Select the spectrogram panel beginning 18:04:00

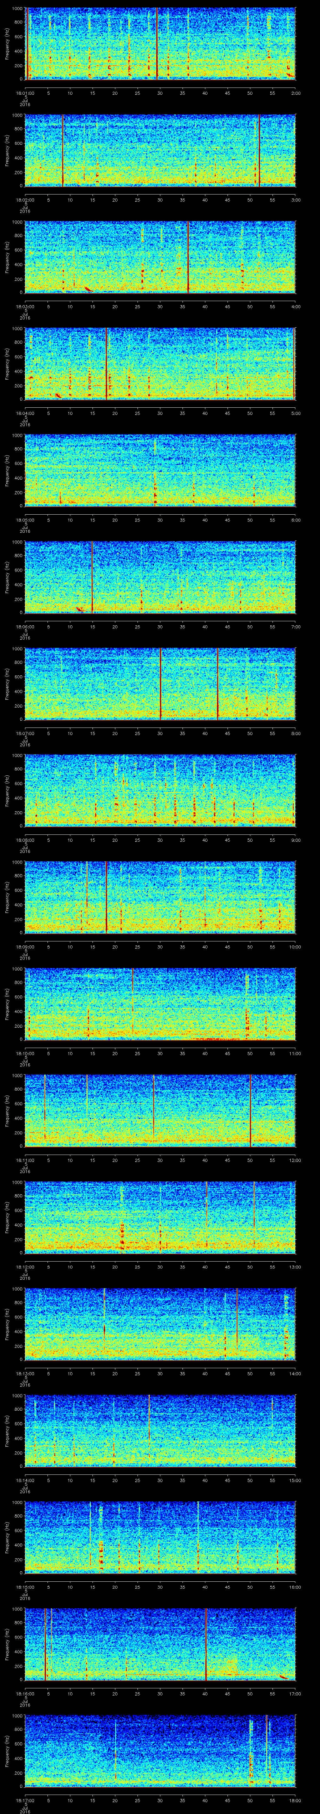160,364
